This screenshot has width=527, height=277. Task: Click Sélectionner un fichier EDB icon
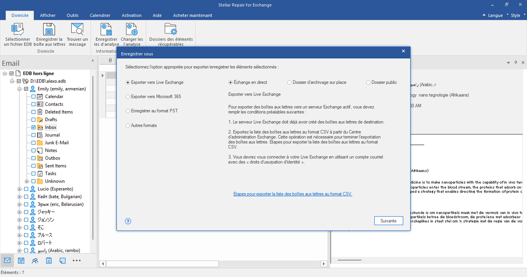pyautogui.click(x=18, y=29)
